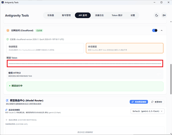Open the 设置 tab
The image size is (172, 135).
click(133, 15)
